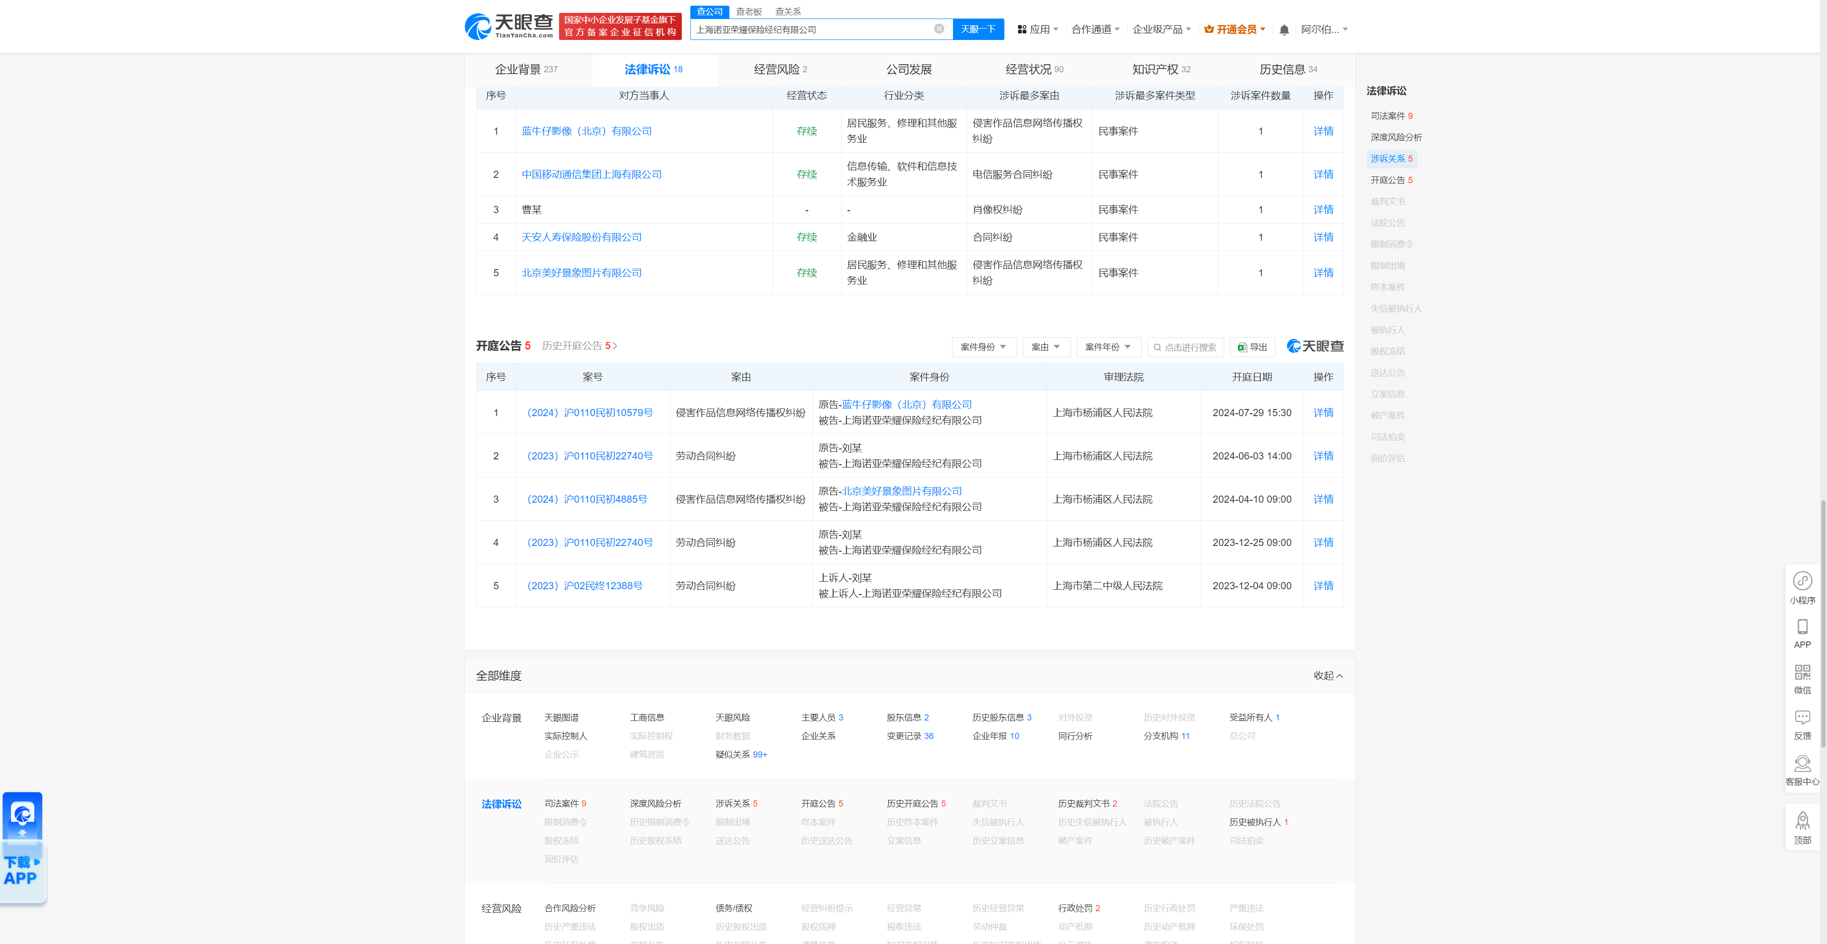The image size is (1827, 944).
Task: Open 公司发展 tab
Action: [x=909, y=69]
